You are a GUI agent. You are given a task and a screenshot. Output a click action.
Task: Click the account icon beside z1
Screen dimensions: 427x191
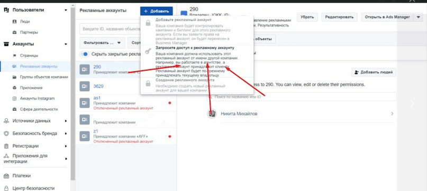[x=85, y=136]
